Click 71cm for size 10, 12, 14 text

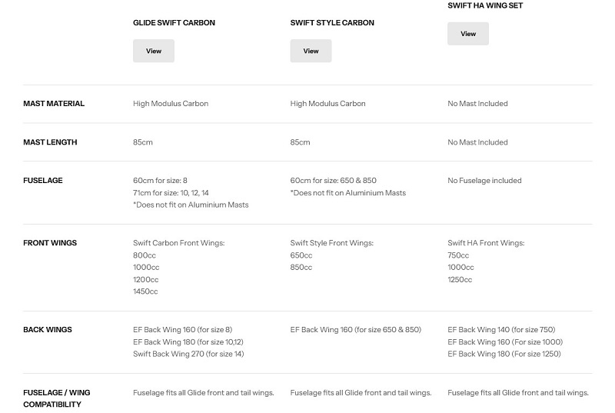click(x=171, y=193)
